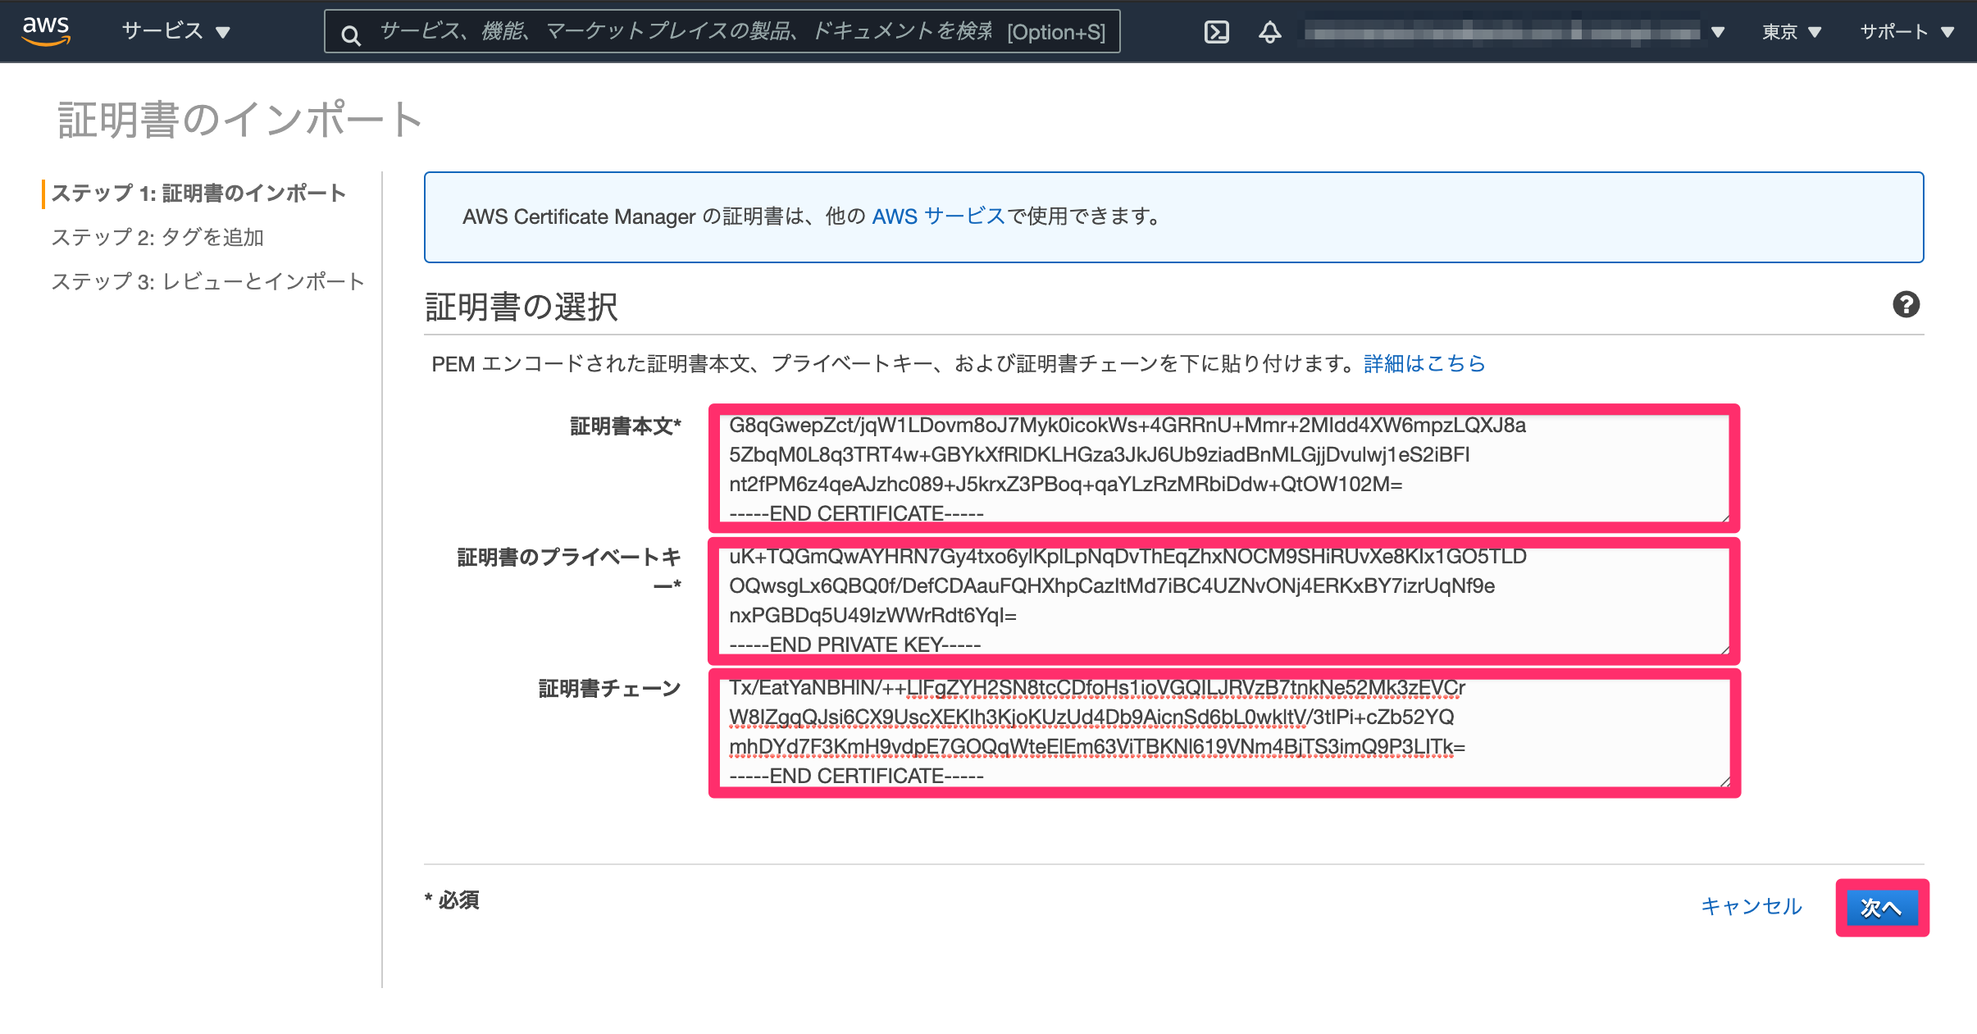This screenshot has width=1977, height=1034.
Task: Click the 証明書チェーン textarea resize handle
Action: click(1724, 781)
